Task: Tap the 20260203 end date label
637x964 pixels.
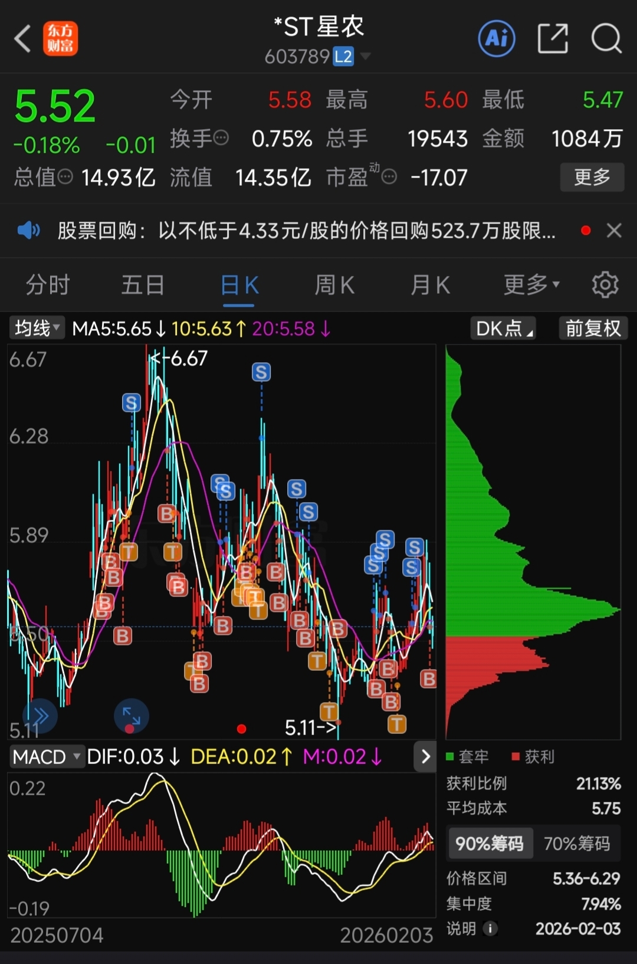Action: pos(386,935)
